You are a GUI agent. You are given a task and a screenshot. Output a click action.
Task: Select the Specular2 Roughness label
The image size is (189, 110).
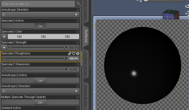tap(16, 53)
